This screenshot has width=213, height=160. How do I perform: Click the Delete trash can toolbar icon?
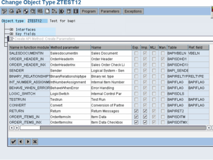69,11
